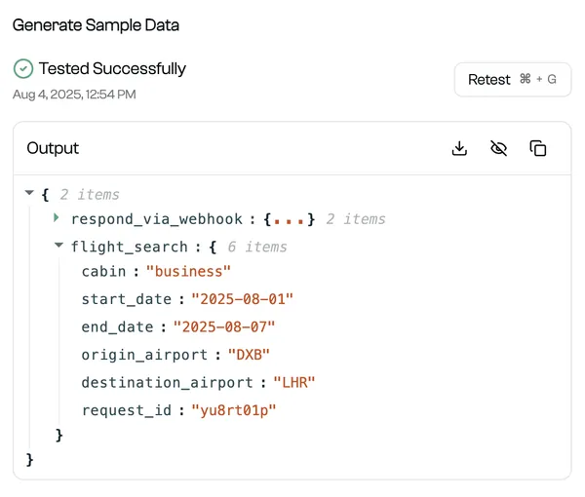Click the start_date value "2025-08-01"
The image size is (585, 497).
click(x=243, y=299)
